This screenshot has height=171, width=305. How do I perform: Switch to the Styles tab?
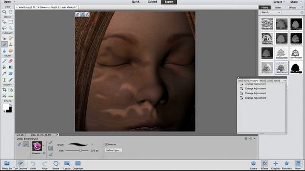point(278,8)
